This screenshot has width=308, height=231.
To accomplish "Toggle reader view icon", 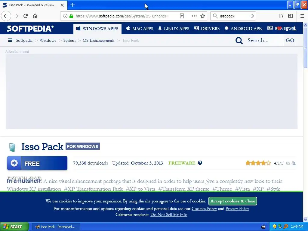I will click(182, 16).
